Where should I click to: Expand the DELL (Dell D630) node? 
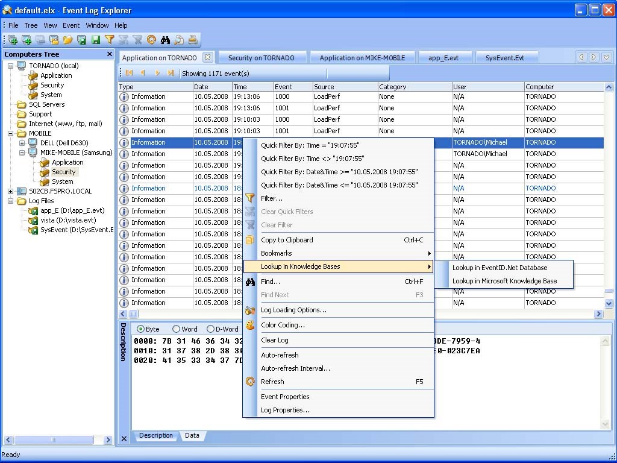pos(22,143)
